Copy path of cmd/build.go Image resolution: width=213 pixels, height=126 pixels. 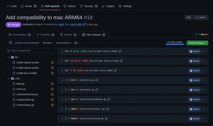[x=97, y=80]
